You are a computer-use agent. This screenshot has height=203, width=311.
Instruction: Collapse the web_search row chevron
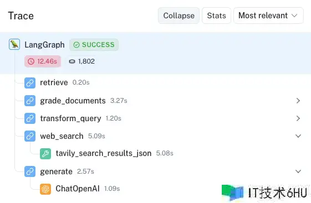tap(298, 136)
